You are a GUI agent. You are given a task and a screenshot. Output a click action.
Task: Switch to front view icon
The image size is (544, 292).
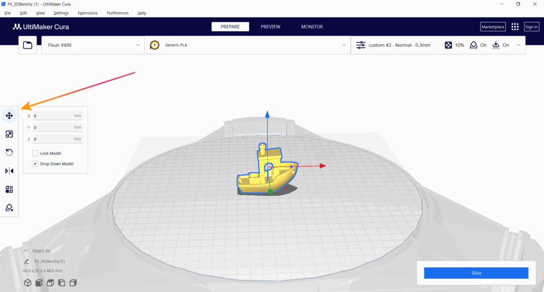click(x=39, y=282)
